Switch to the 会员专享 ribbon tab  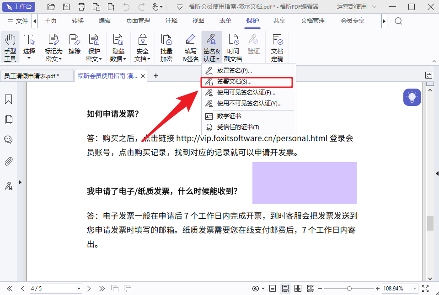[x=353, y=21]
